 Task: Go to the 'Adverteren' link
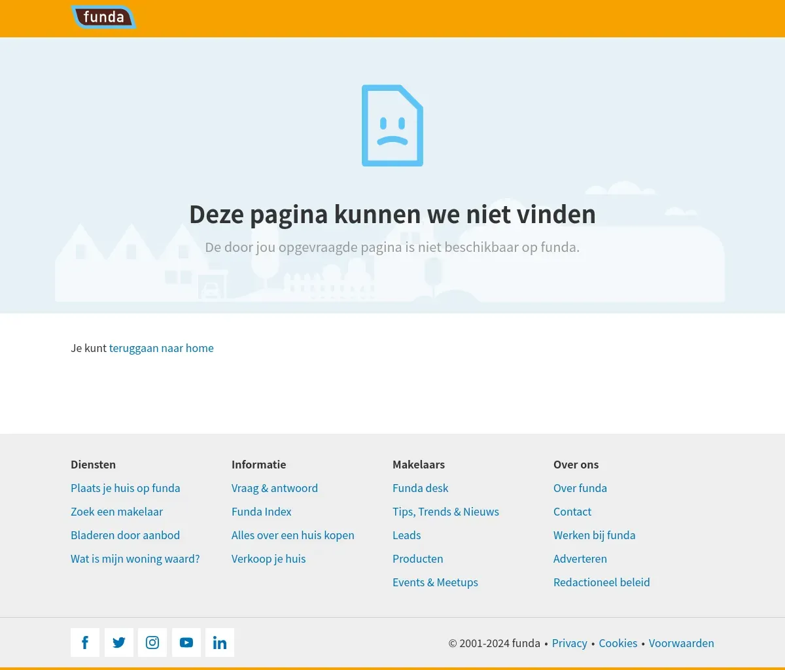click(x=580, y=559)
